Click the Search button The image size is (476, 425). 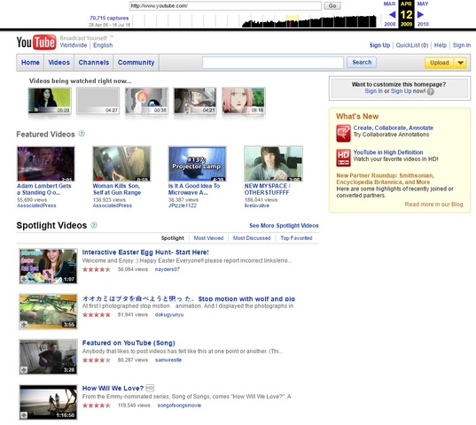[x=362, y=63]
